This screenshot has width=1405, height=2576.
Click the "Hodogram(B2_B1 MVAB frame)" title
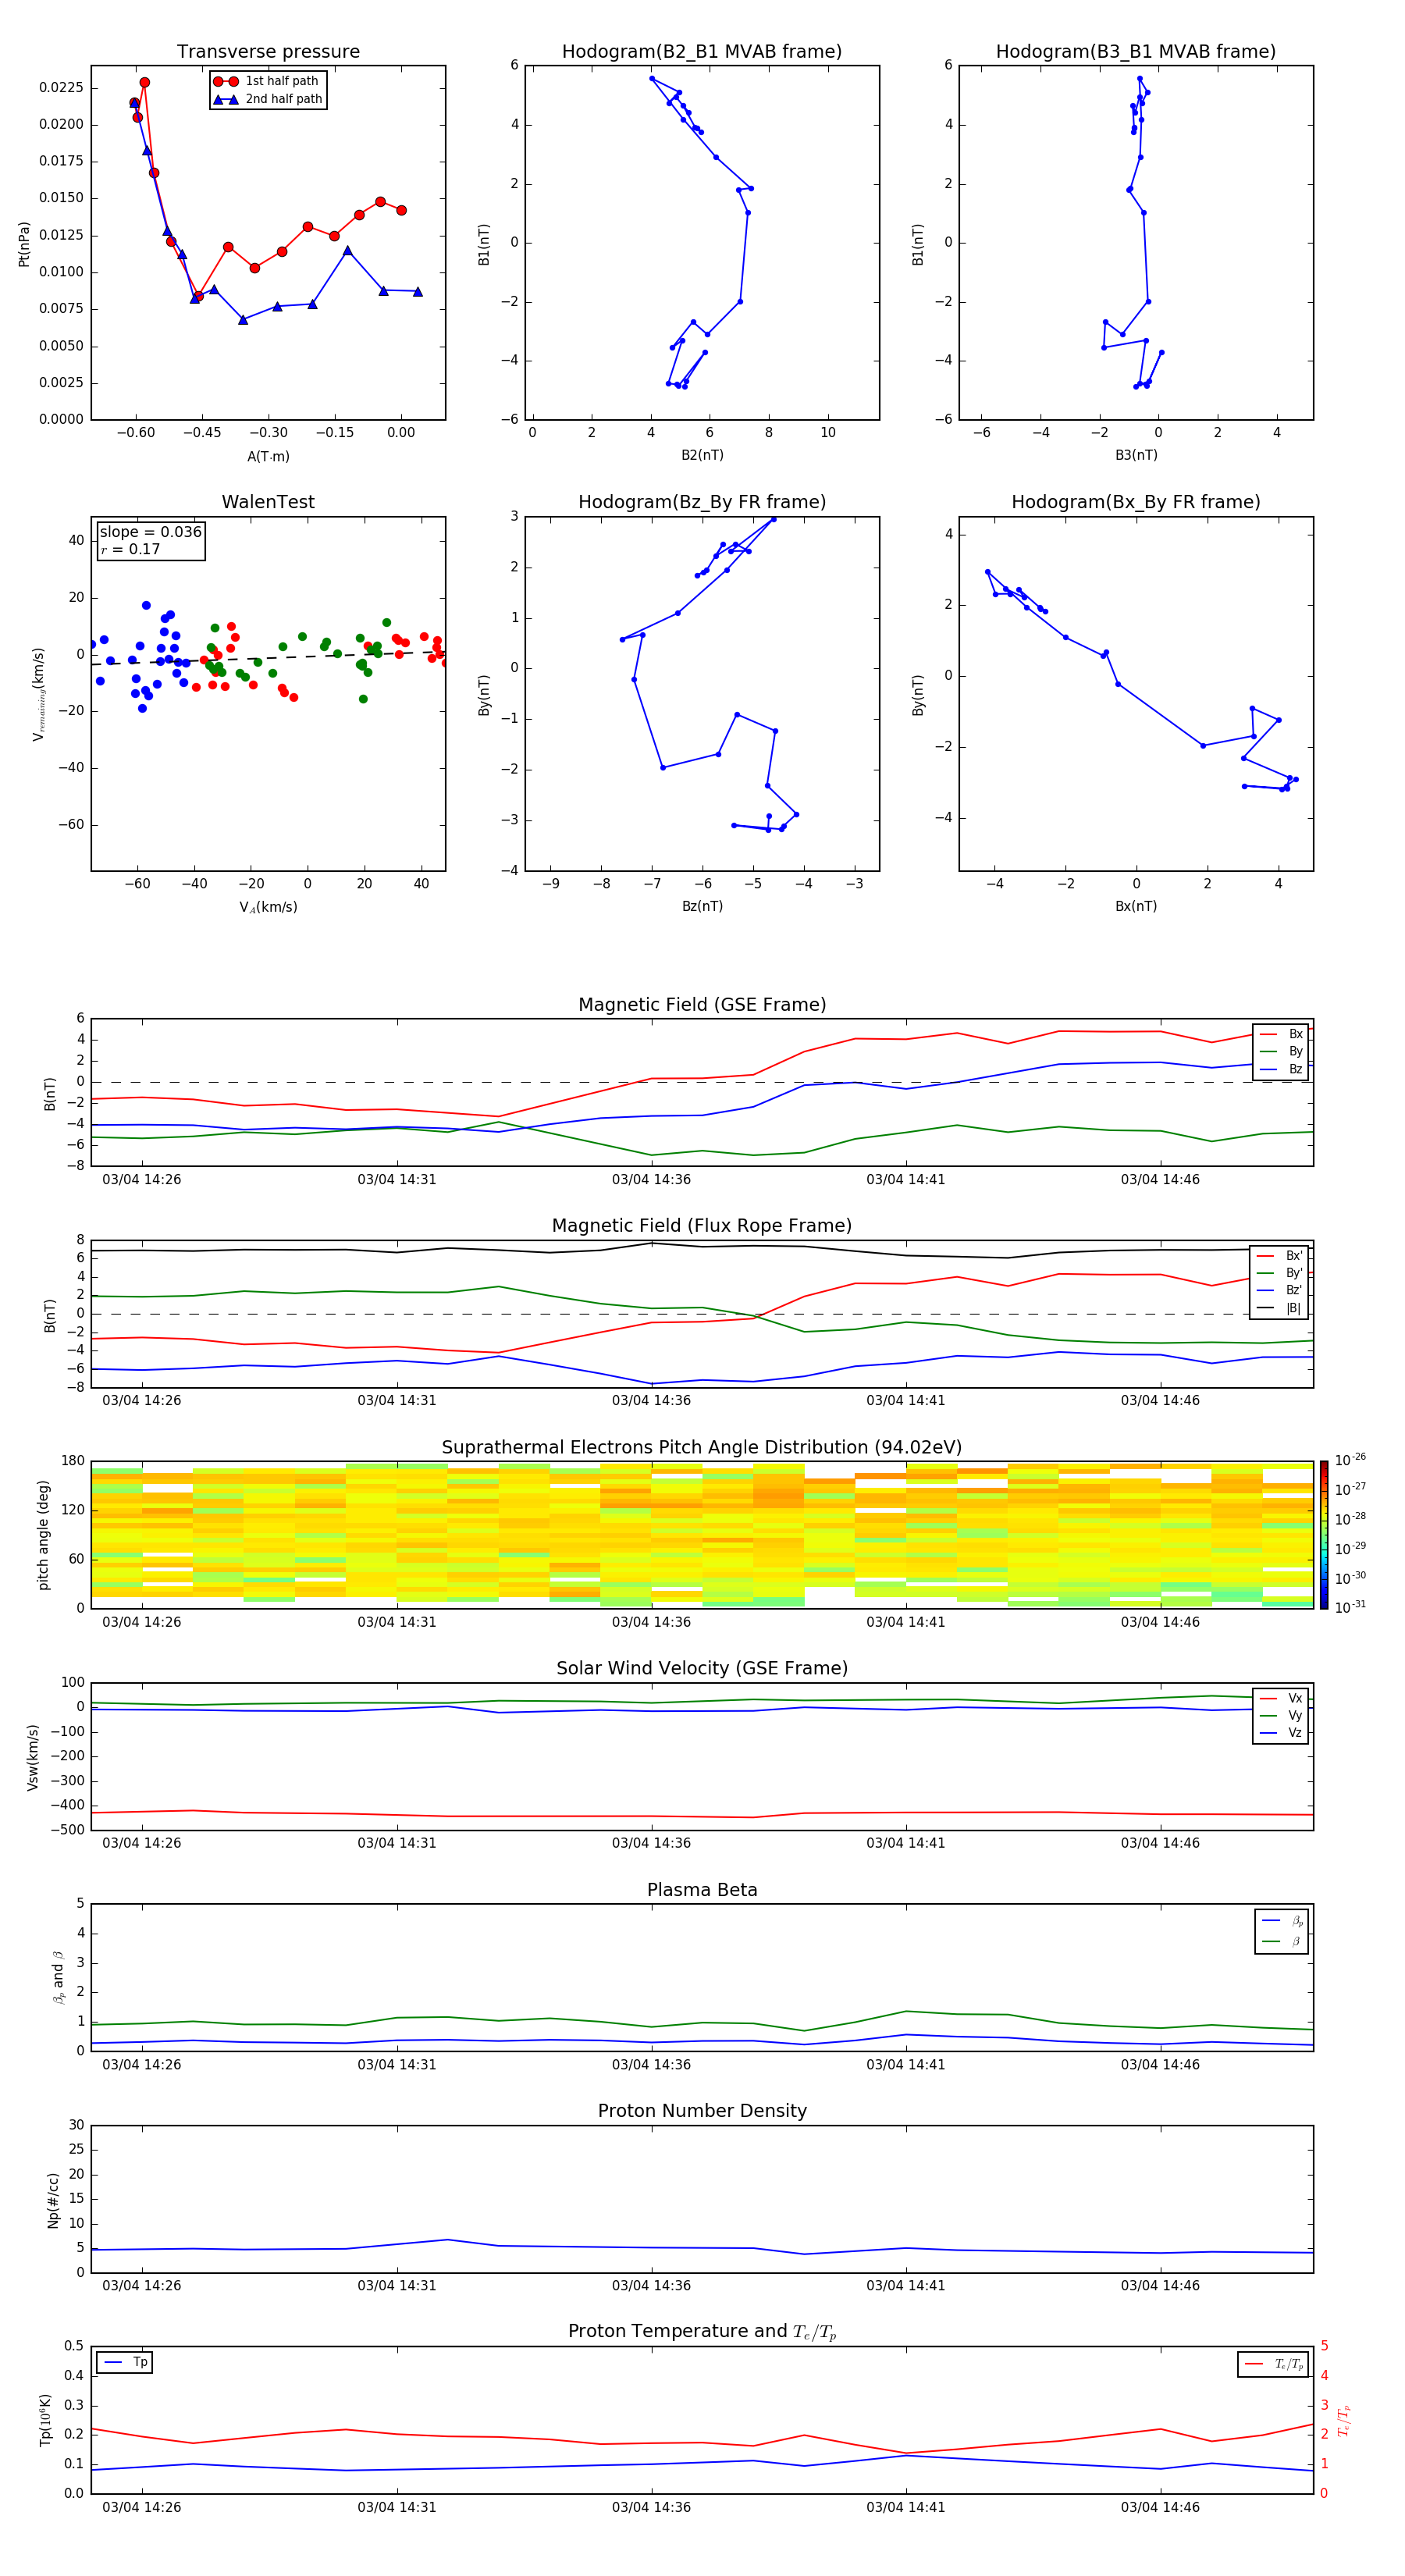coord(702,52)
